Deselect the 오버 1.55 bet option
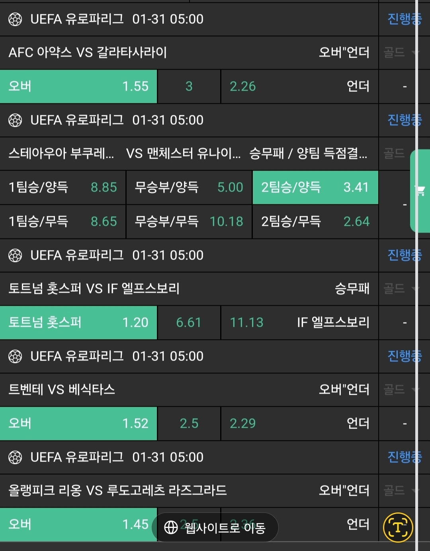This screenshot has width=430, height=551. [78, 86]
